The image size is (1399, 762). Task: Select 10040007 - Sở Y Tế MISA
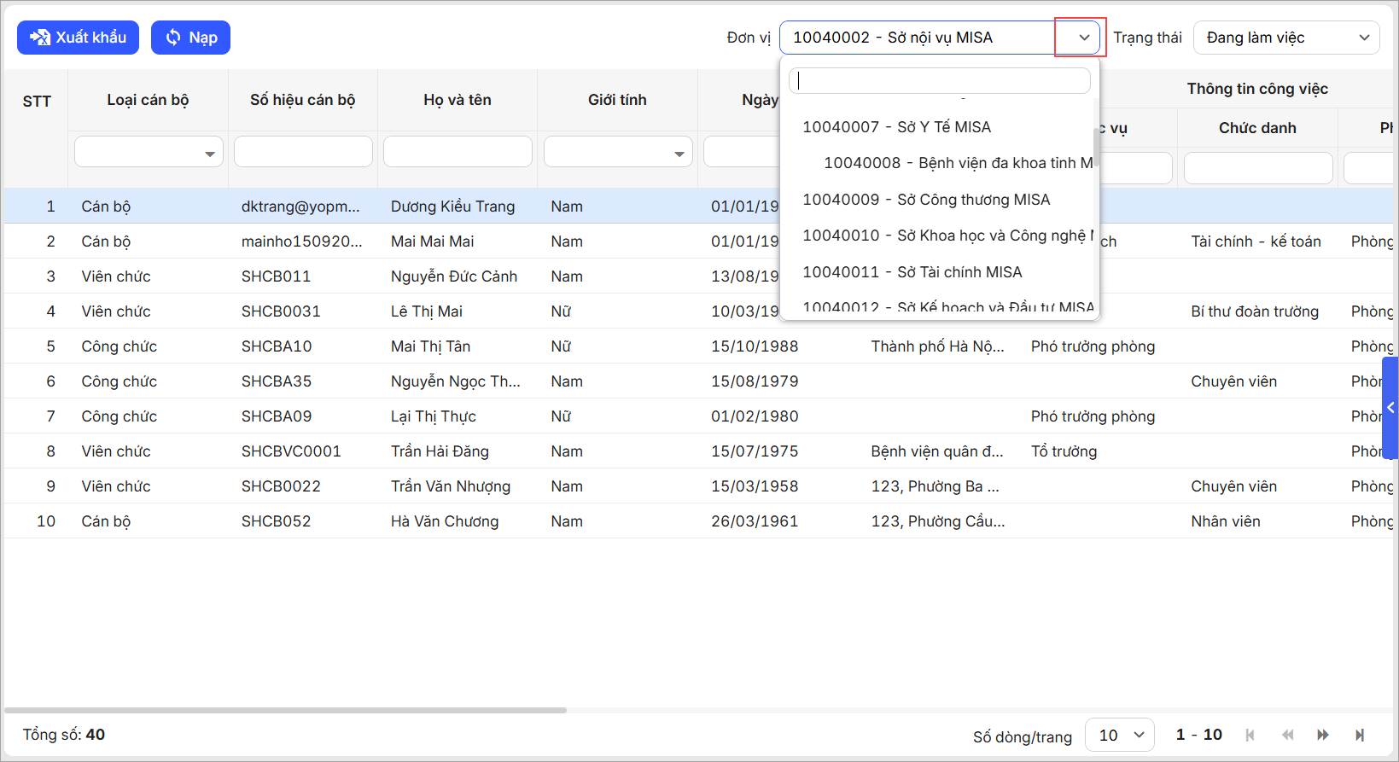coord(896,127)
